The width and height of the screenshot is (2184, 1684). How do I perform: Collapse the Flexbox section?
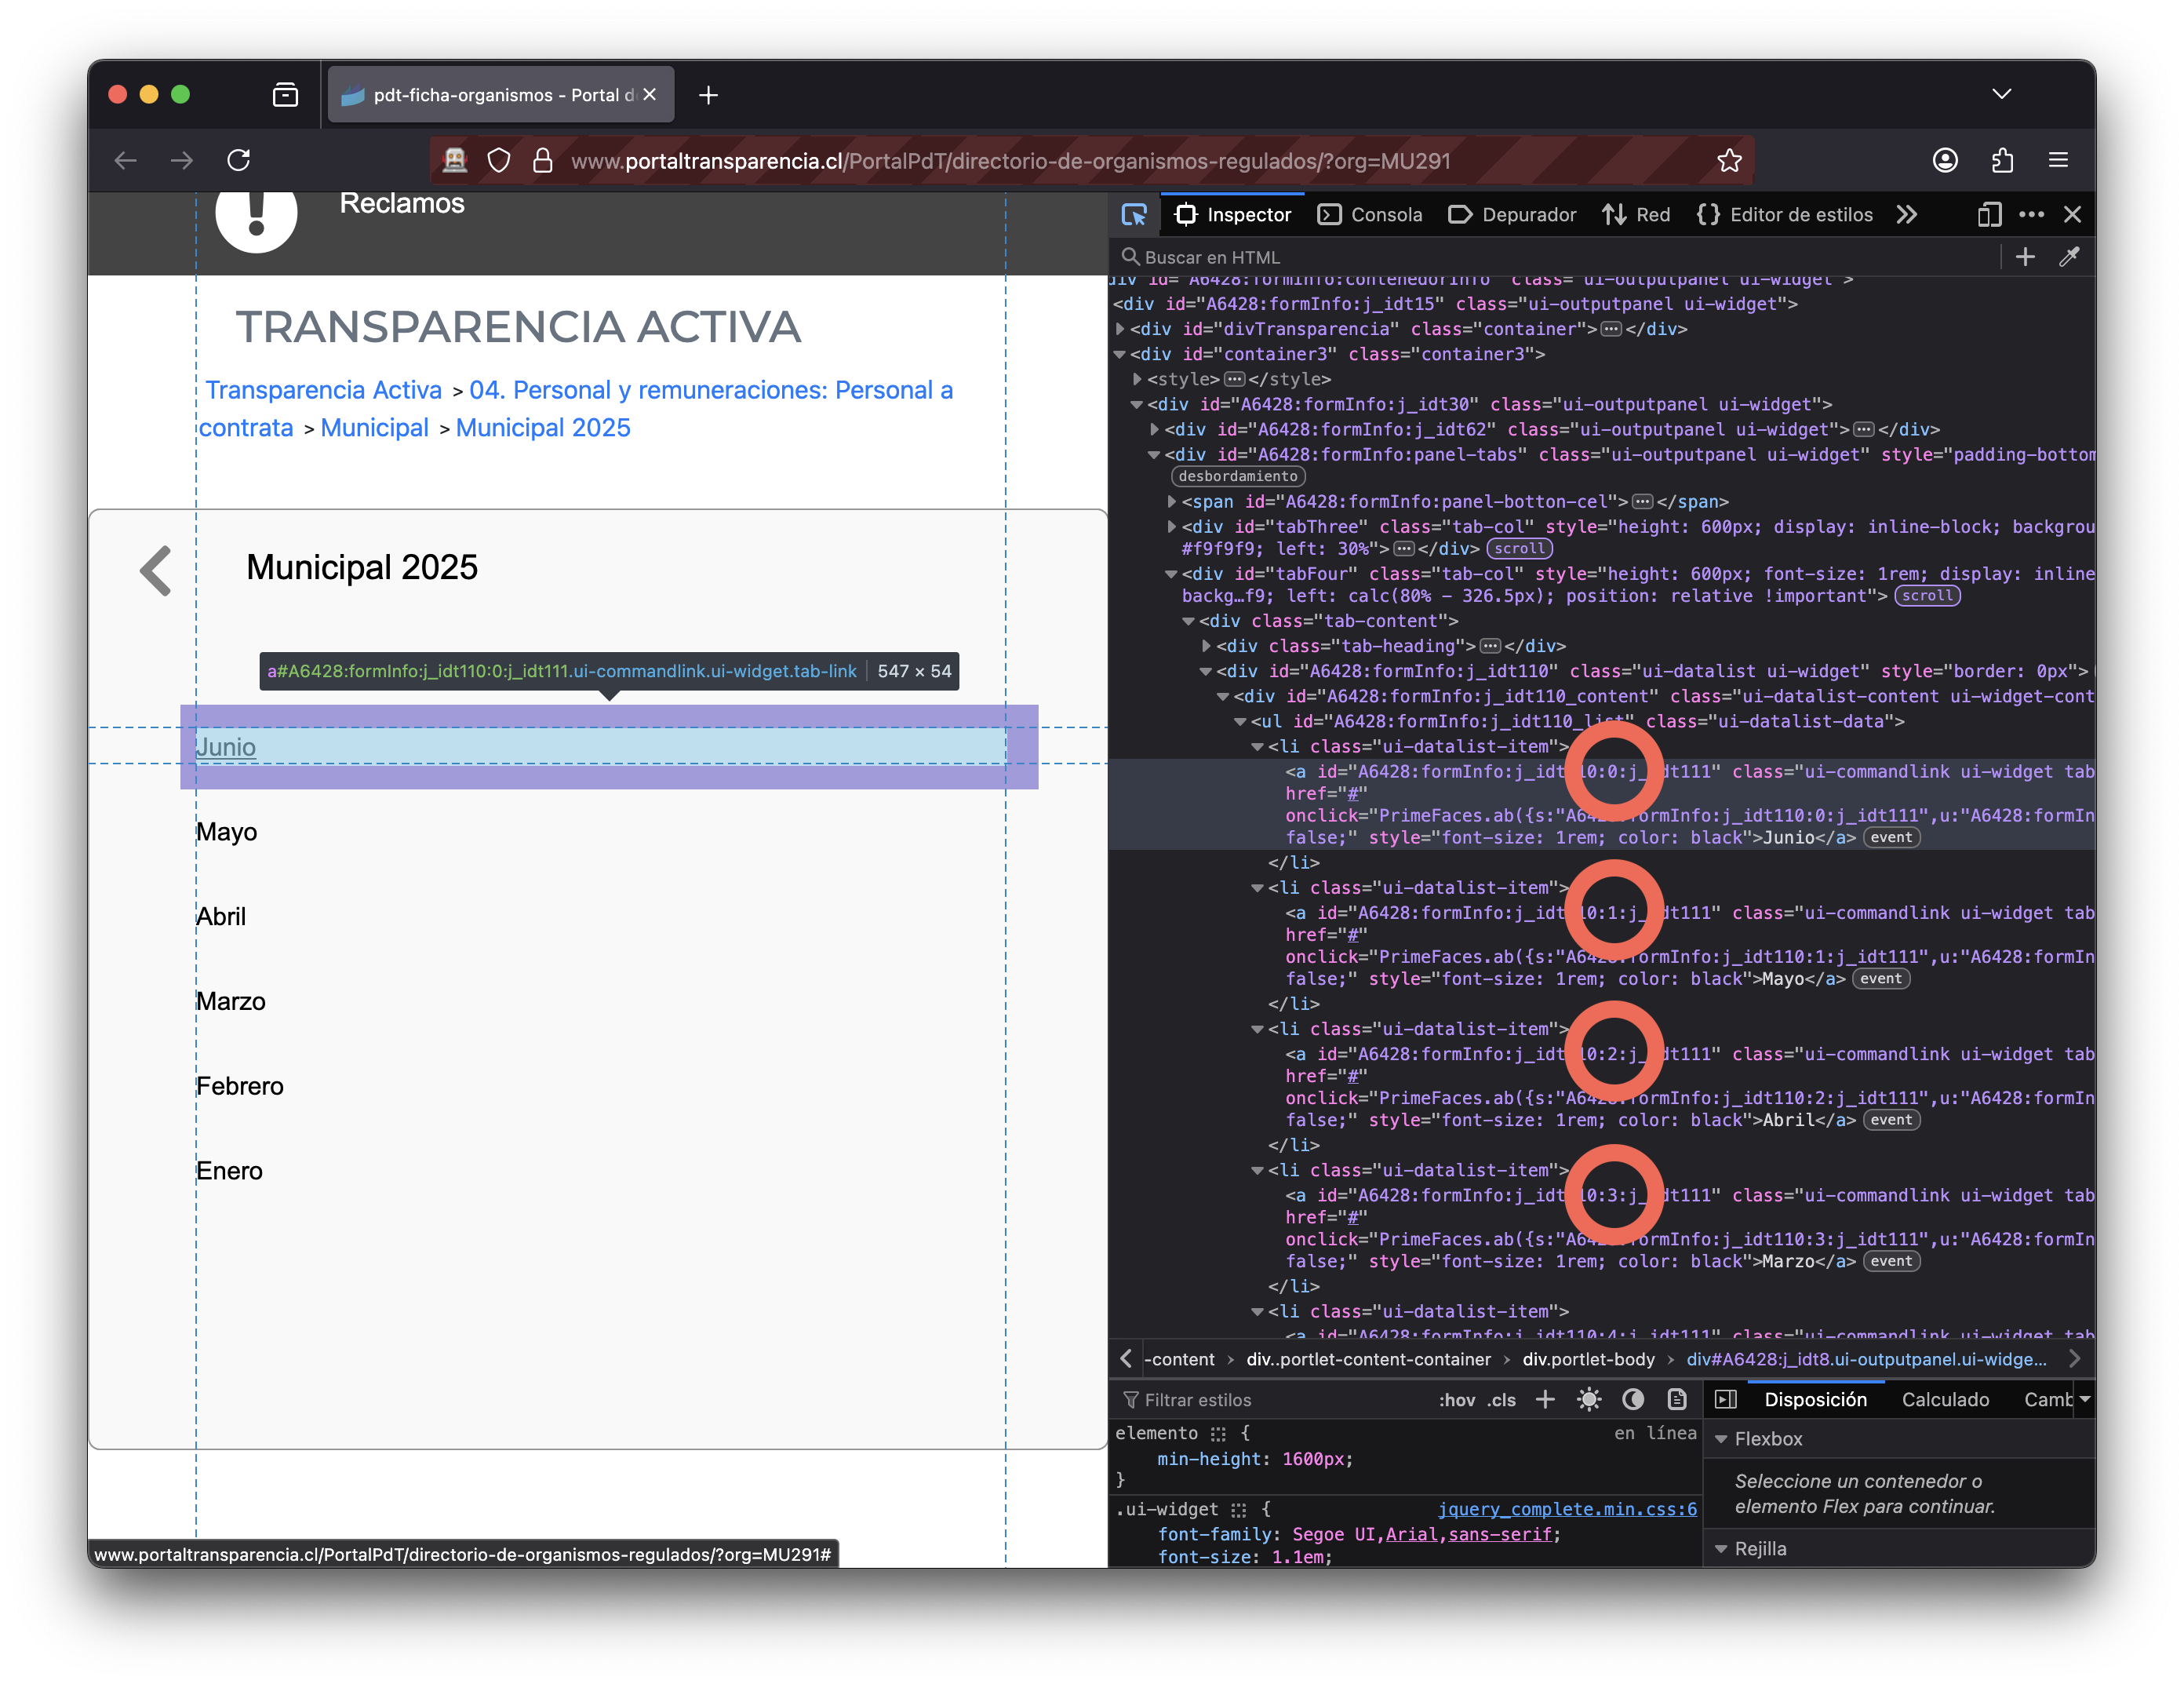pyautogui.click(x=1721, y=1439)
